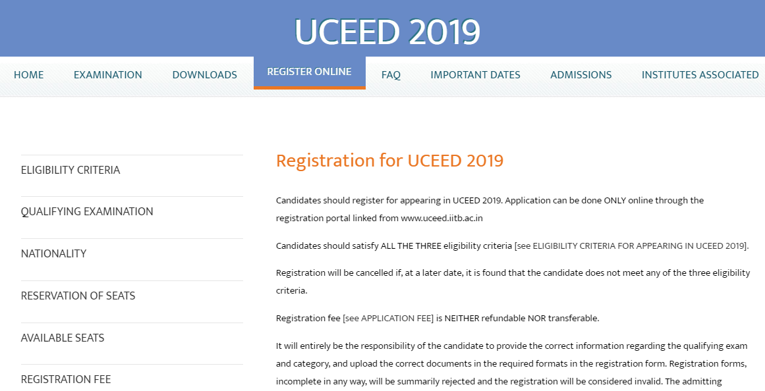Select QUALIFYING EXAMINATION from the sidebar

pos(88,211)
